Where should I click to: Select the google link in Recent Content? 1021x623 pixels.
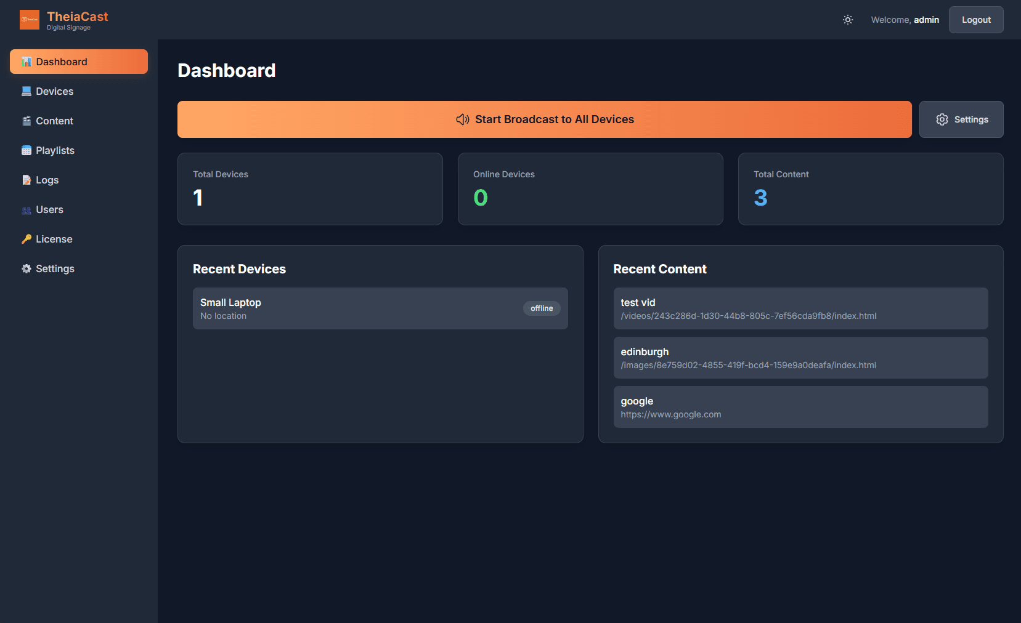click(x=800, y=407)
